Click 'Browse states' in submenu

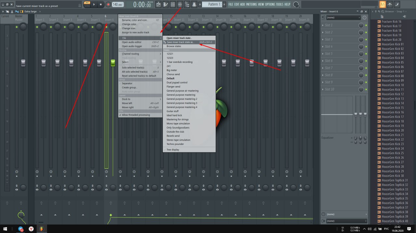189,46
